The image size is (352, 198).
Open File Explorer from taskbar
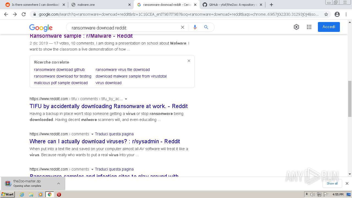click(31, 194)
